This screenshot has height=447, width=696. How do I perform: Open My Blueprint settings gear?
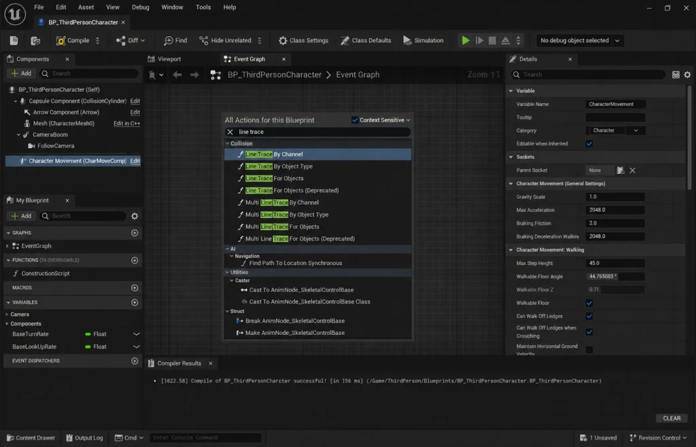tap(135, 216)
